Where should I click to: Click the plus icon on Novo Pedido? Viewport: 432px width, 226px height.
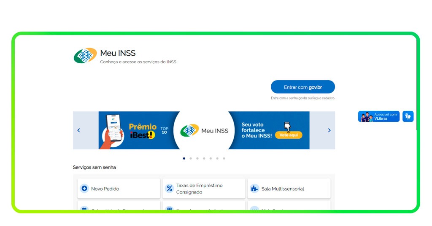pyautogui.click(x=84, y=188)
